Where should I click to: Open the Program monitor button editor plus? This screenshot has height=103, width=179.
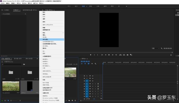click(171, 55)
